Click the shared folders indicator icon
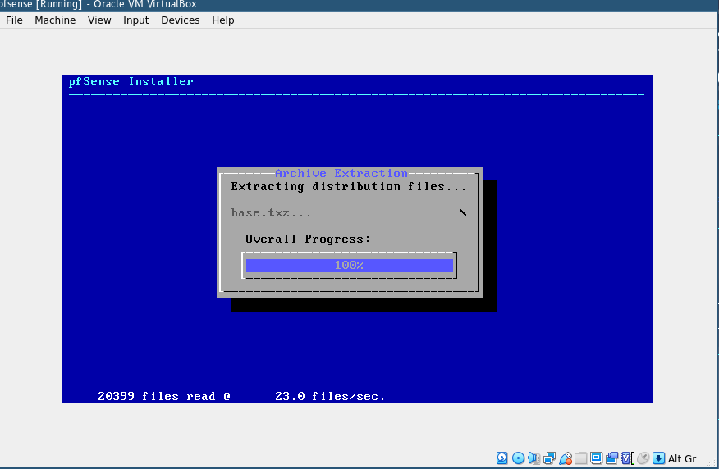The height and width of the screenshot is (469, 719). [581, 458]
